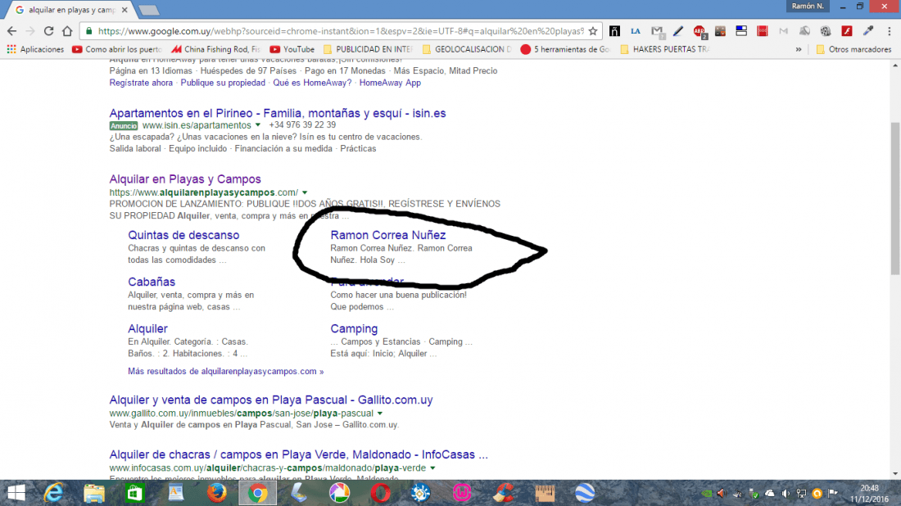Launch Opera from the taskbar
The image size is (901, 506).
point(380,493)
